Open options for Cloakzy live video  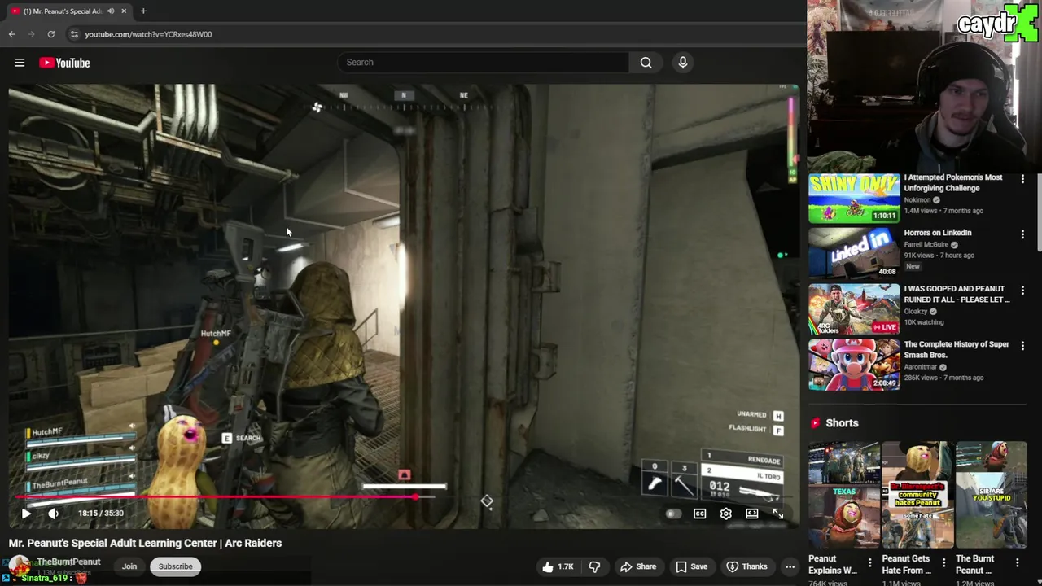point(1023,290)
